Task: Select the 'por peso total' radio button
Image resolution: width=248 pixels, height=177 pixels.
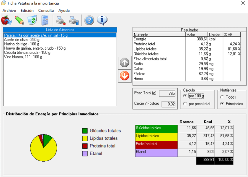Action: point(185,104)
